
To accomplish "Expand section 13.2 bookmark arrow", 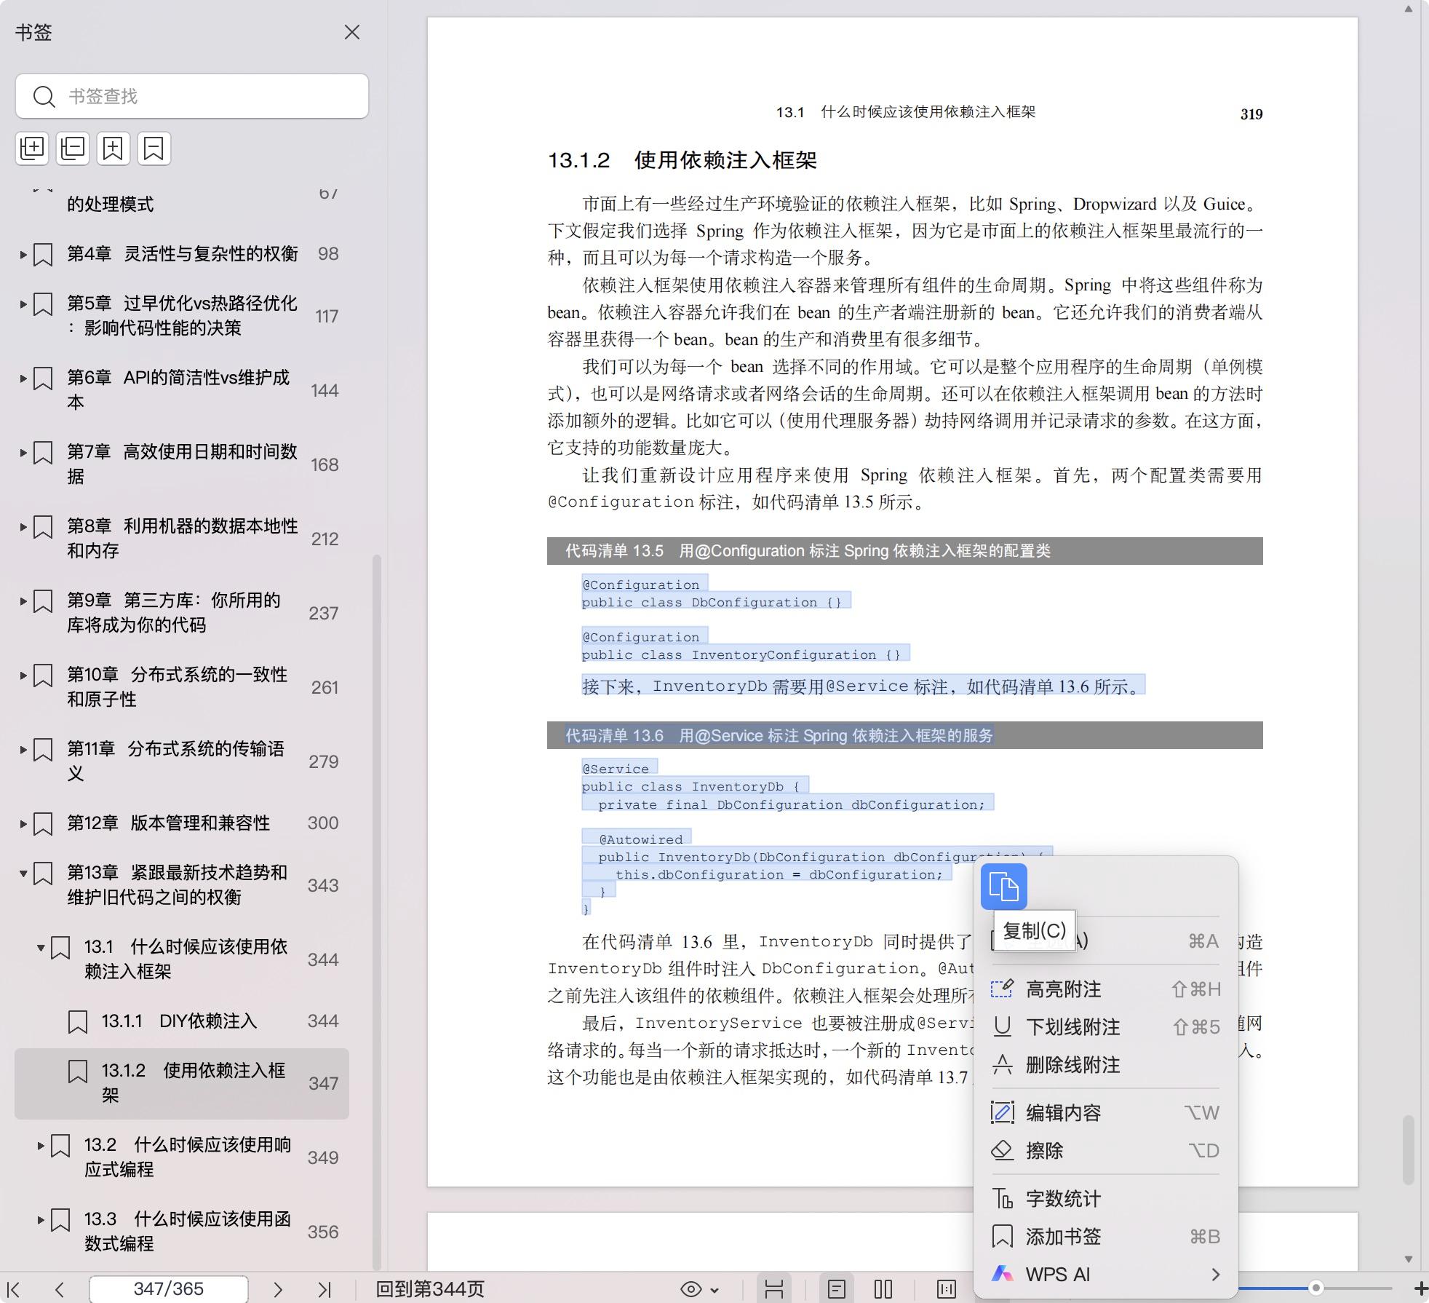I will 41,1145.
